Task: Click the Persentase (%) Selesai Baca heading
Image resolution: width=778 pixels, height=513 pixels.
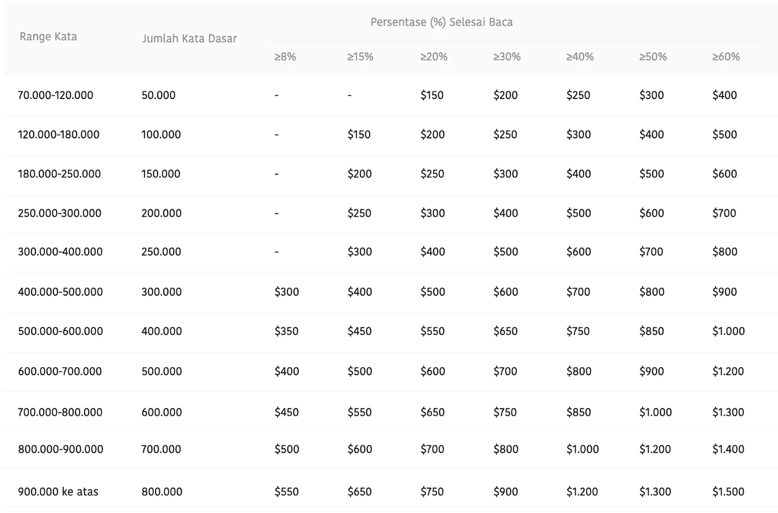Action: point(442,22)
